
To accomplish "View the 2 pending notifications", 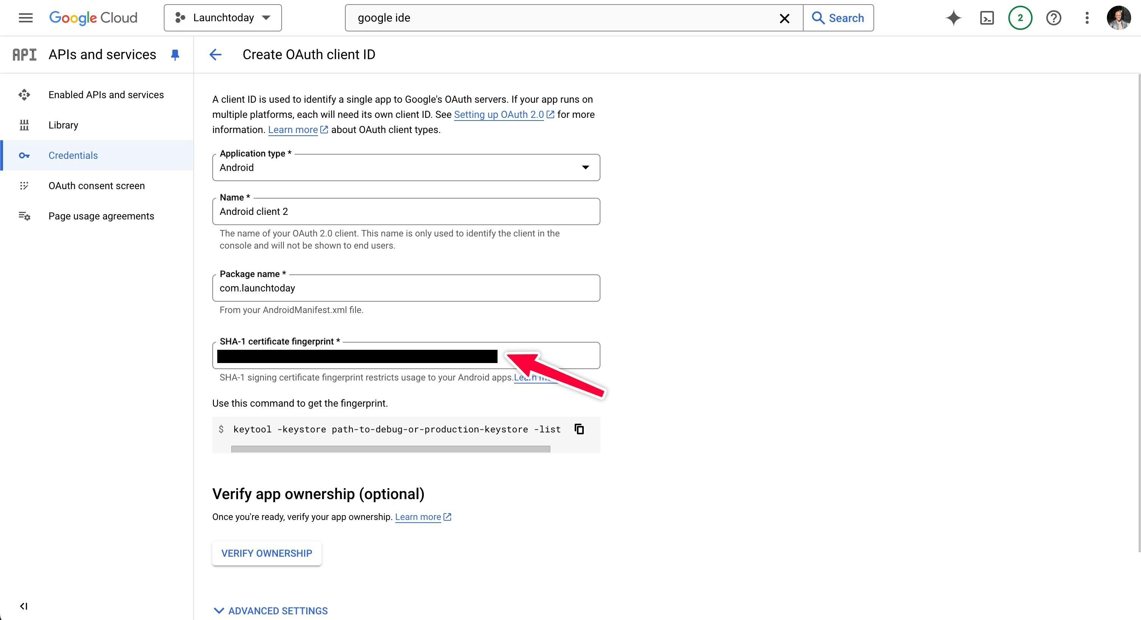I will 1020,18.
